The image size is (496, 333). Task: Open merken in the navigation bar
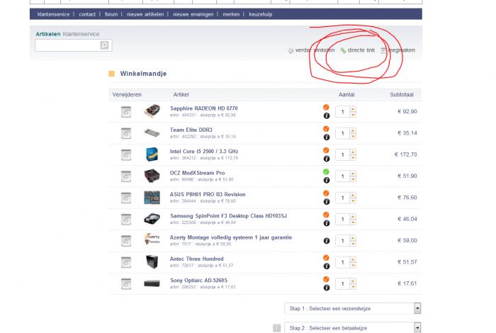pyautogui.click(x=231, y=14)
